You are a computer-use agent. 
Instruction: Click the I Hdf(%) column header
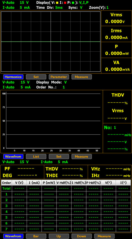pyautogui.click(x=78, y=183)
